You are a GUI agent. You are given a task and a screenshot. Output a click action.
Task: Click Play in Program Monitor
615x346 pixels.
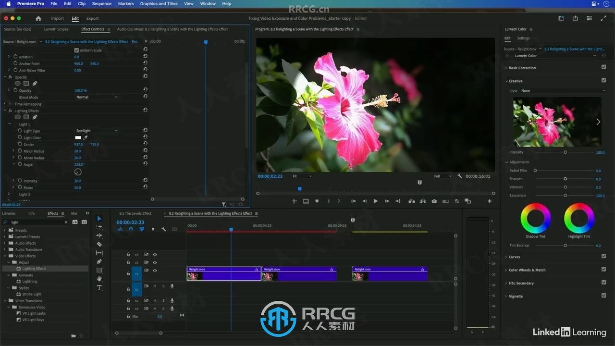pyautogui.click(x=375, y=201)
